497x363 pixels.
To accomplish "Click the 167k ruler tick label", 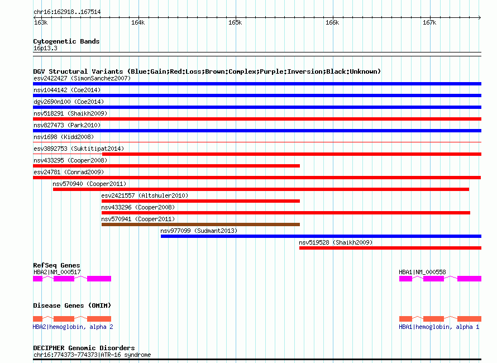I will click(x=429, y=22).
